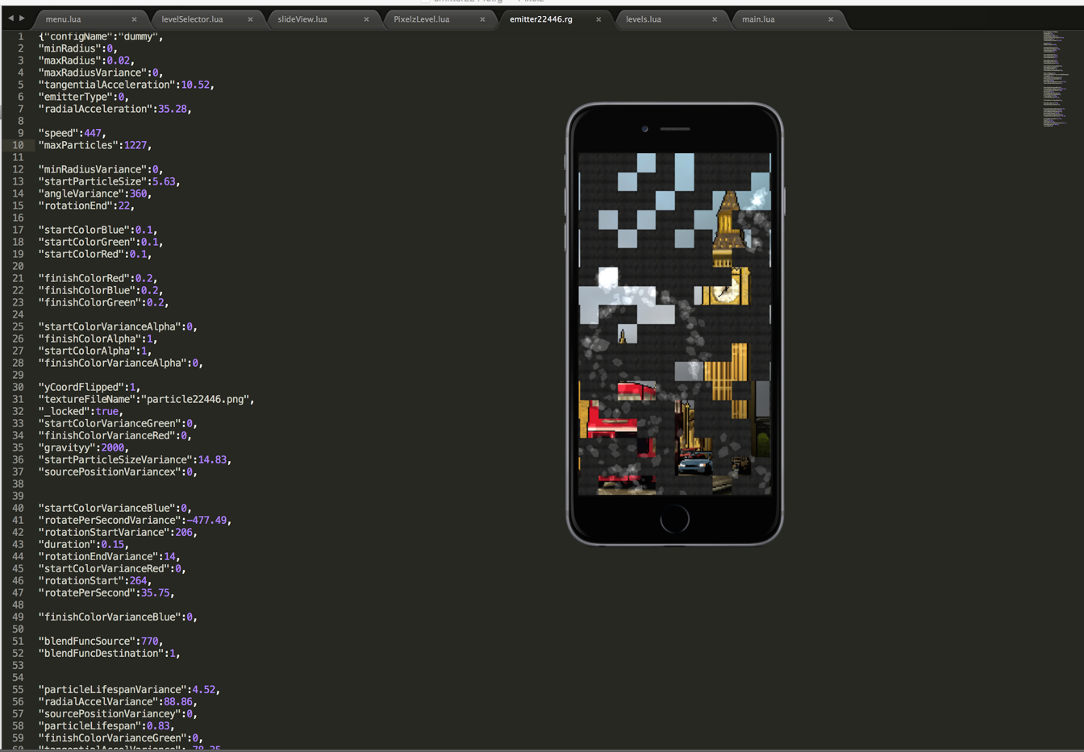This screenshot has height=752, width=1084.
Task: Close the levelSelector.lua tab
Action: click(250, 19)
